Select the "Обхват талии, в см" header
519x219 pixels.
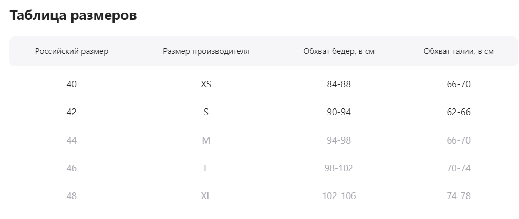click(459, 51)
